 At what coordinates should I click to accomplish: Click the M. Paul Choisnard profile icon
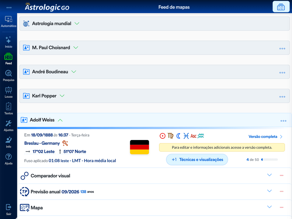26,48
